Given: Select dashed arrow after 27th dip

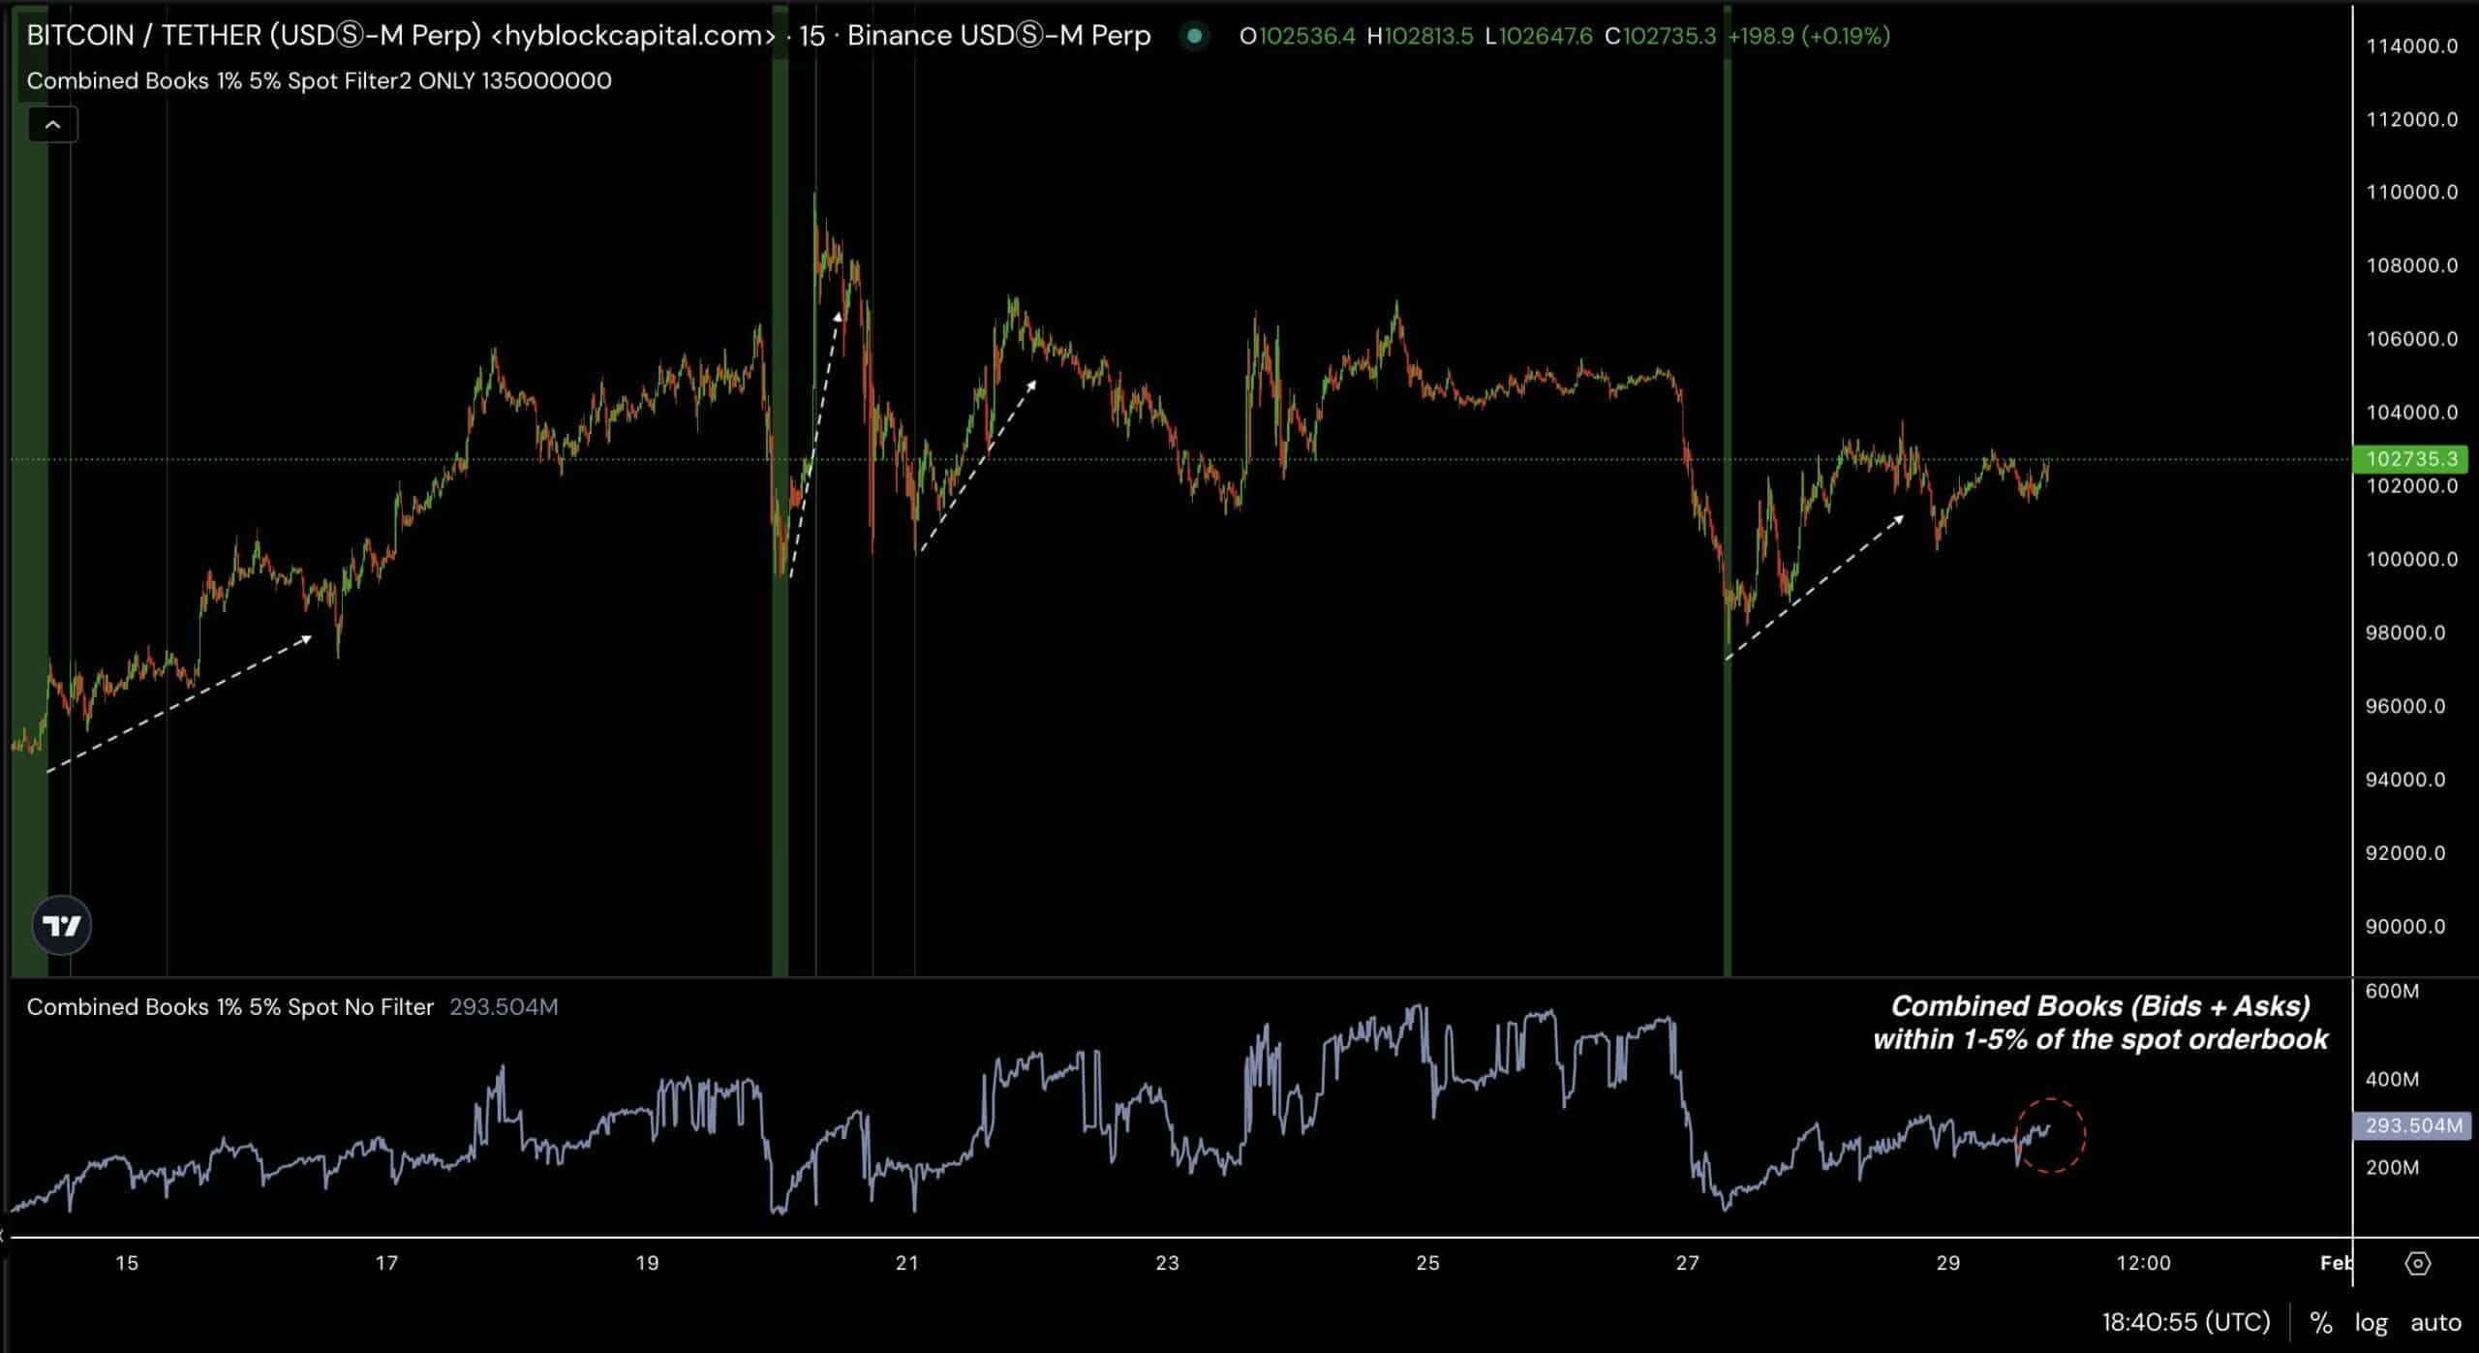Looking at the screenshot, I should pos(1815,588).
